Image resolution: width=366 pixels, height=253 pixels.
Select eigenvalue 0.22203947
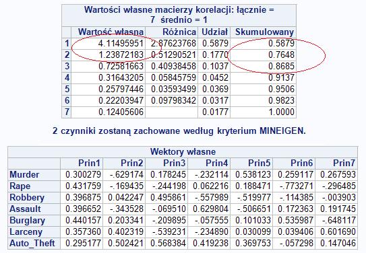121,100
